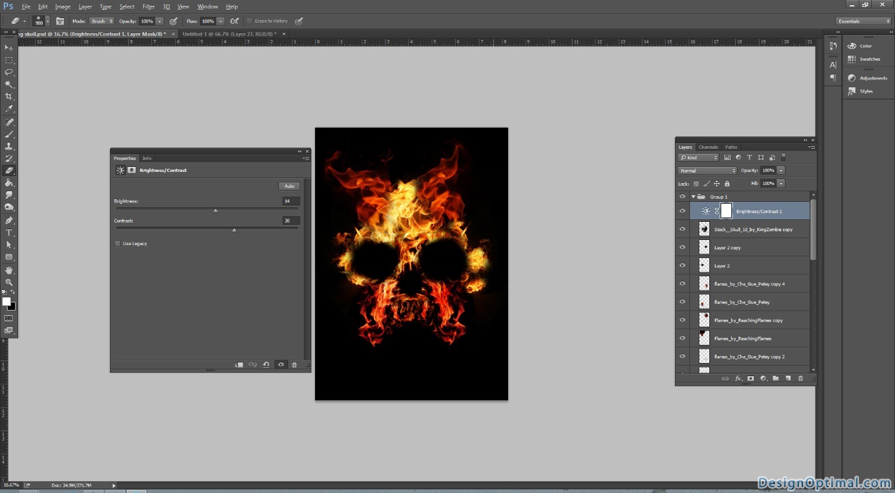Select the Zoom tool
Screen dimensions: 895x493
pyautogui.click(x=9, y=282)
